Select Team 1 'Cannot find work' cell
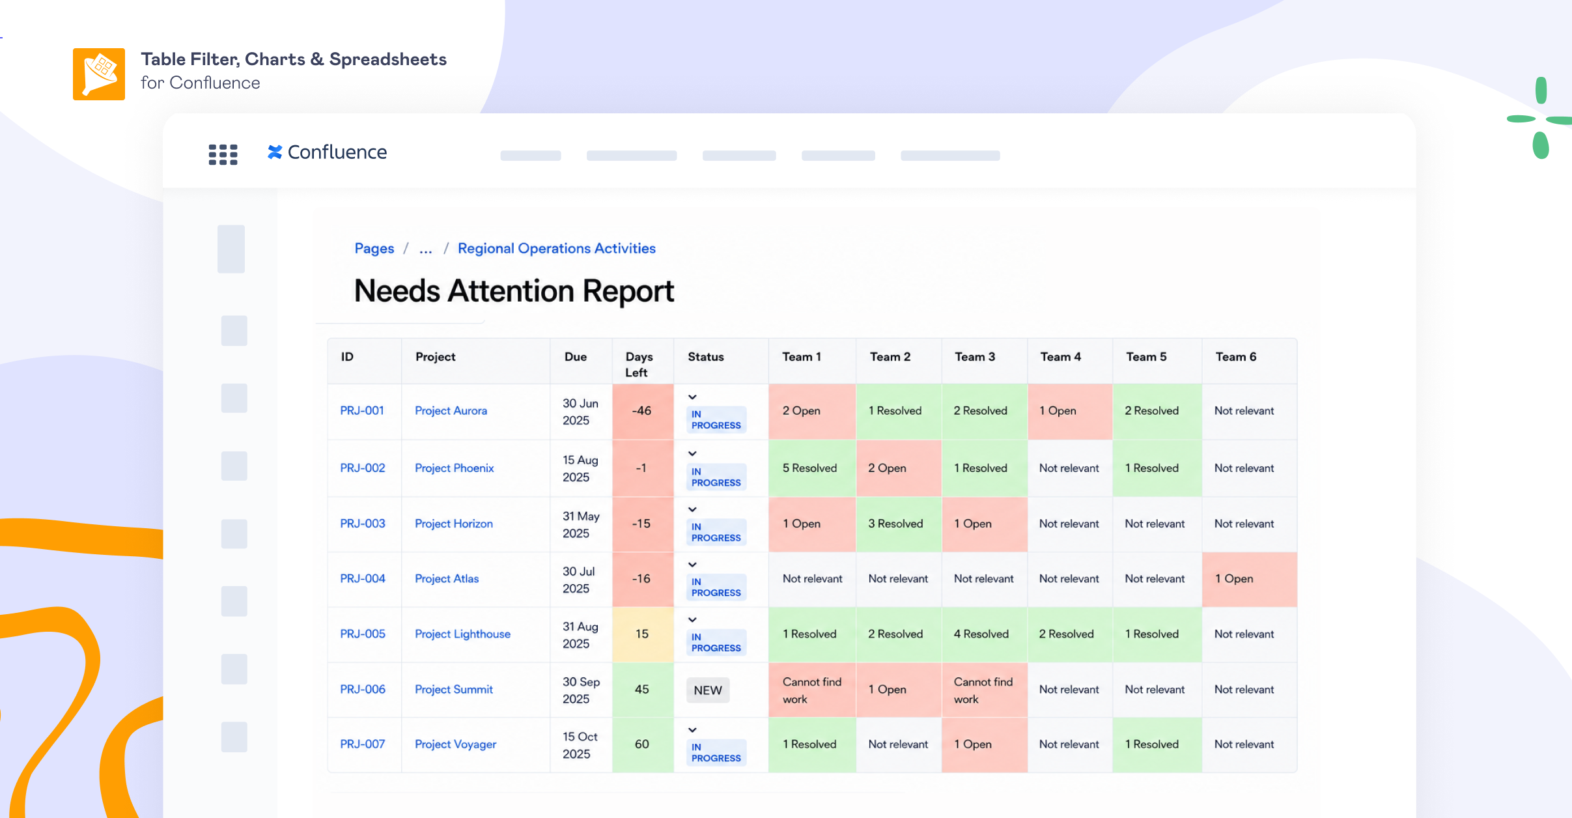Screen dimensions: 1572x818 click(x=812, y=690)
